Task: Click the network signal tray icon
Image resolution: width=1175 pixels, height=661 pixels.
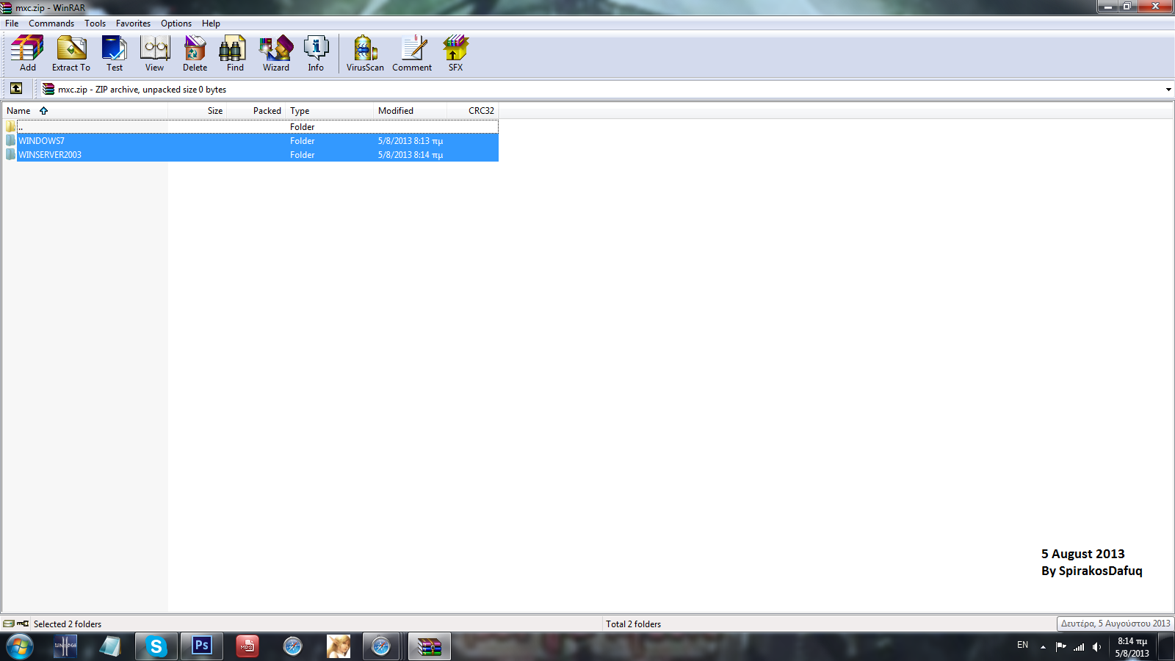Action: tap(1079, 647)
